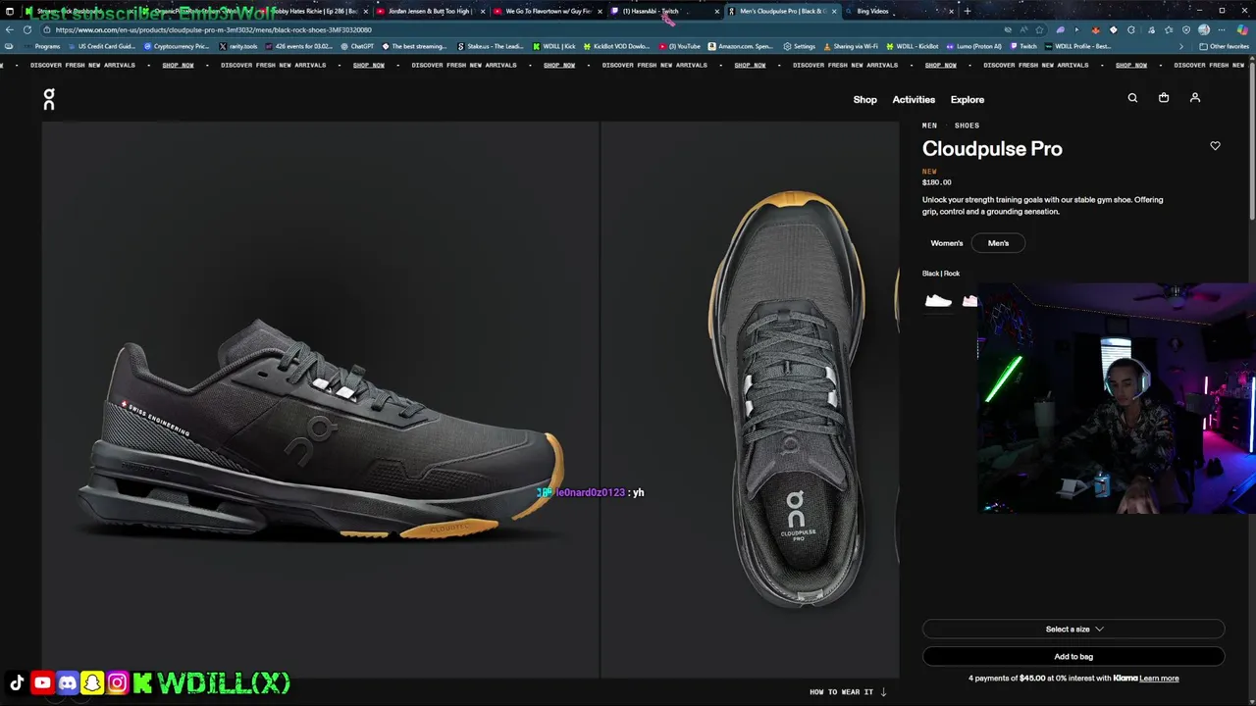Choose the pink shoe color swatch

click(x=969, y=301)
